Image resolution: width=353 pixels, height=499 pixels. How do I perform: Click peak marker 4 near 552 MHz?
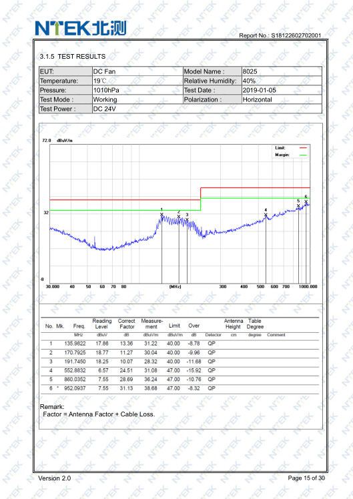click(x=266, y=215)
